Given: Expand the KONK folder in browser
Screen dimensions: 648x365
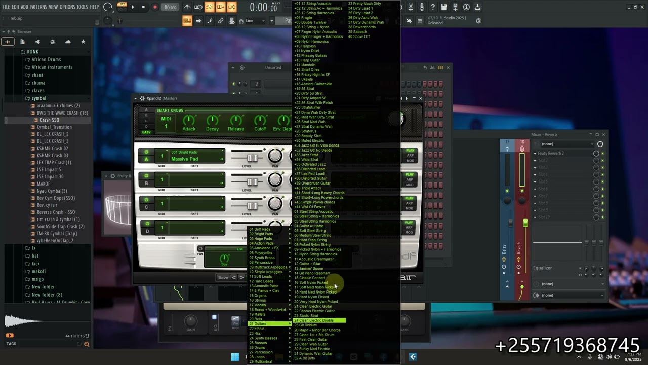Looking at the screenshot, I should [33, 52].
